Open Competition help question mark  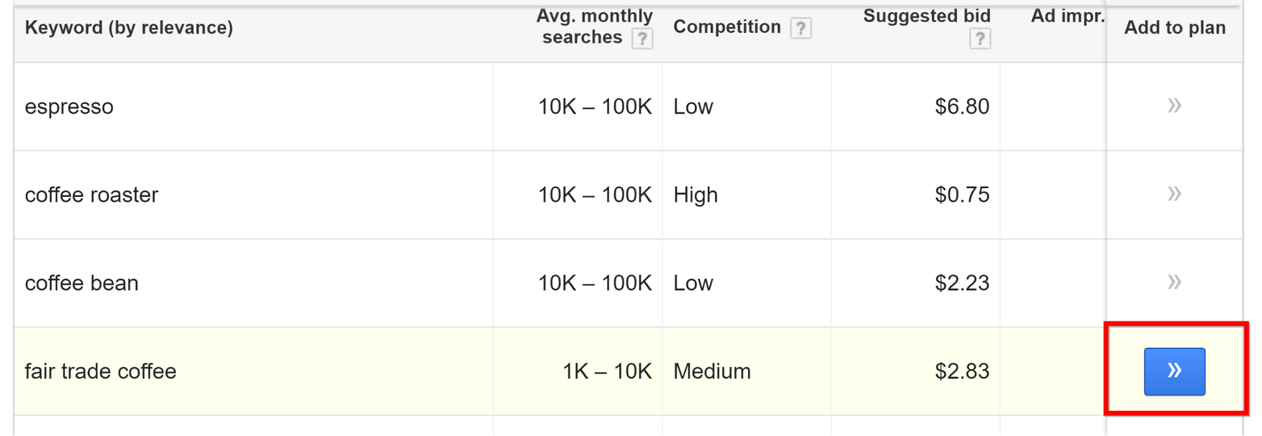click(801, 28)
